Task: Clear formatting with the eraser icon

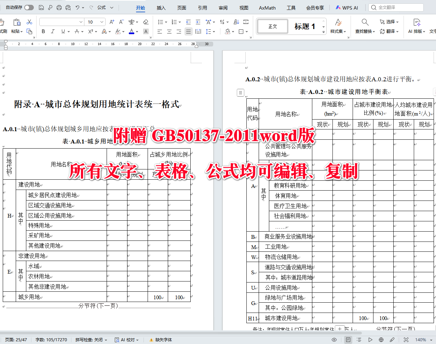Action: click(146, 22)
